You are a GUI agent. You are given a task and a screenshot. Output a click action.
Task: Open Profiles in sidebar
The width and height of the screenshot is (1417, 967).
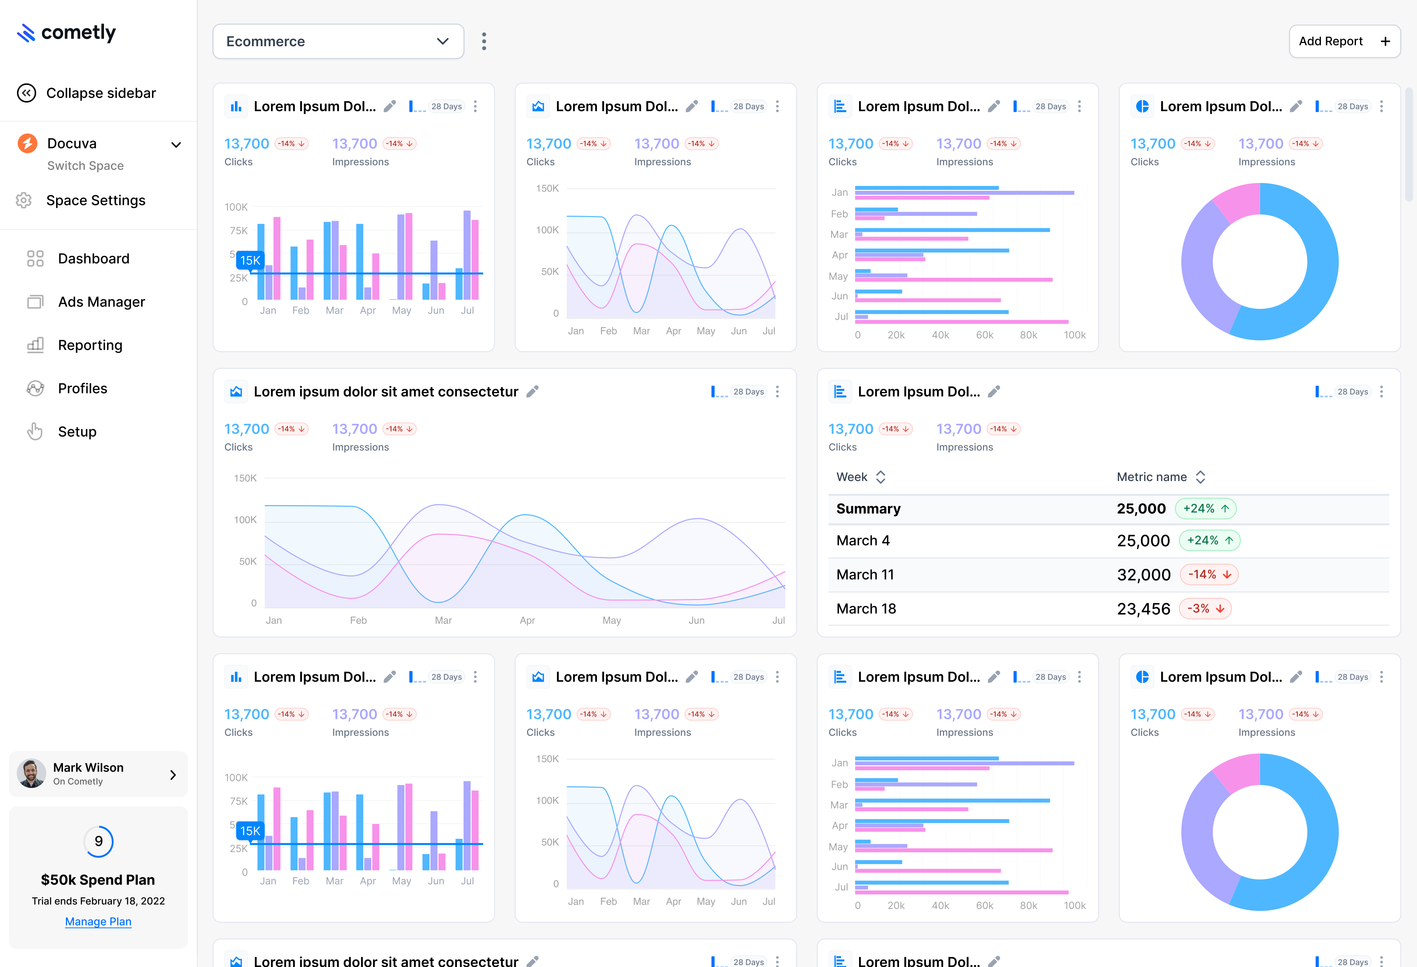coord(67,388)
